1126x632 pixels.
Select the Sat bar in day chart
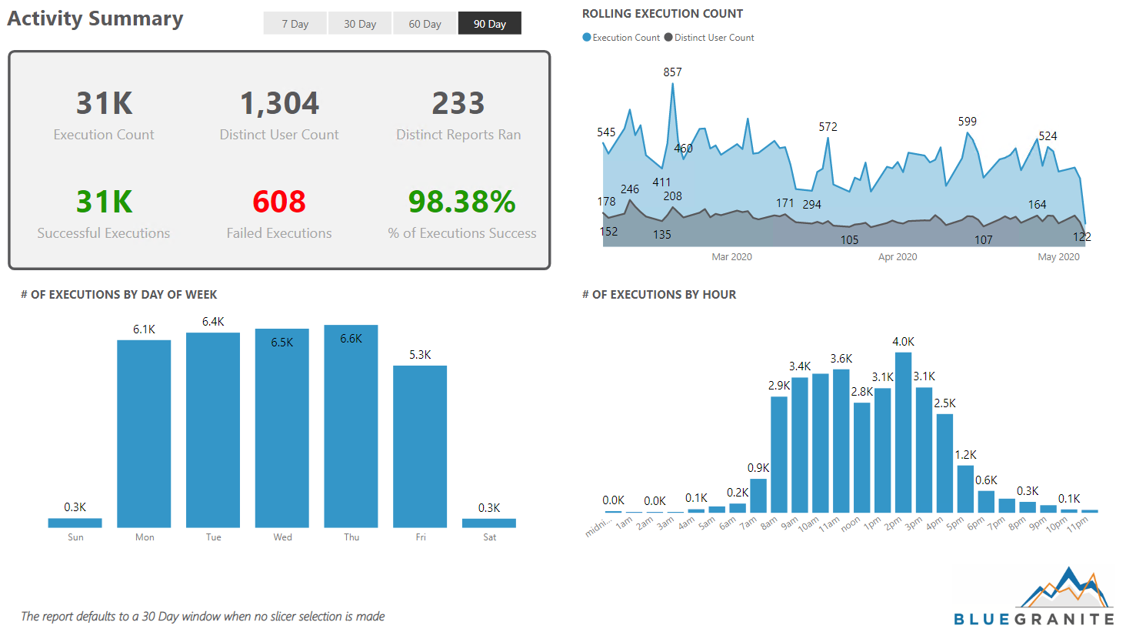click(x=489, y=523)
